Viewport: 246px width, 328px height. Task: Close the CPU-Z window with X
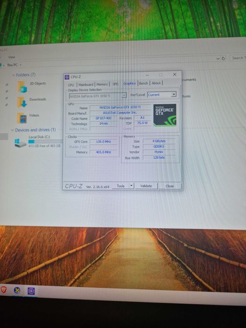tap(175, 75)
